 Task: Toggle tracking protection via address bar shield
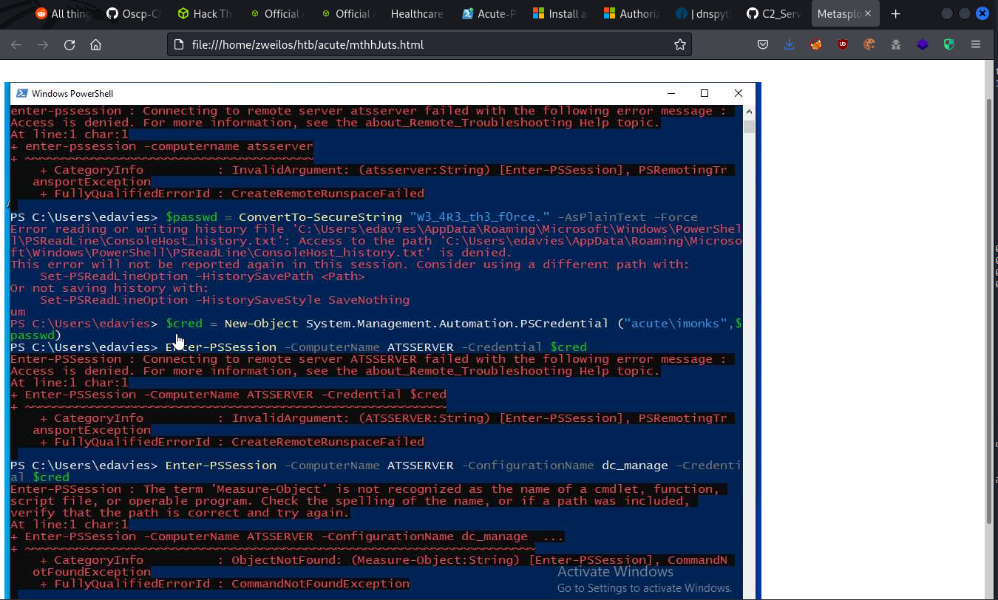[177, 44]
